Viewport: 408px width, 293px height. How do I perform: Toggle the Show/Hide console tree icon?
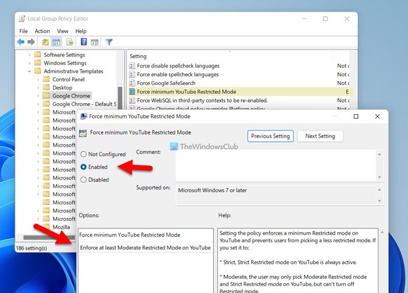pyautogui.click(x=56, y=41)
